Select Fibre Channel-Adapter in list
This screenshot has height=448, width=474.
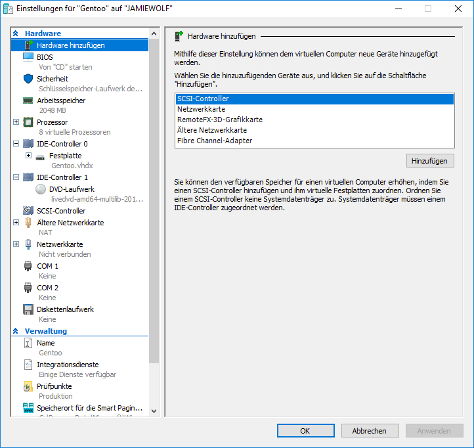[x=214, y=141]
